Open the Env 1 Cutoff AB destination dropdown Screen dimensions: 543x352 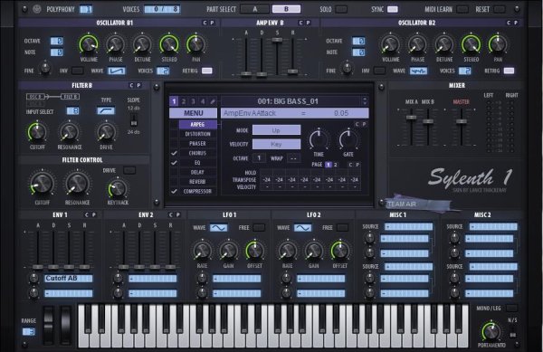[x=69, y=279]
